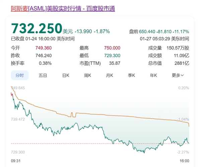Click the 换手率 label
The width and height of the screenshot is (201, 167).
coord(17,63)
